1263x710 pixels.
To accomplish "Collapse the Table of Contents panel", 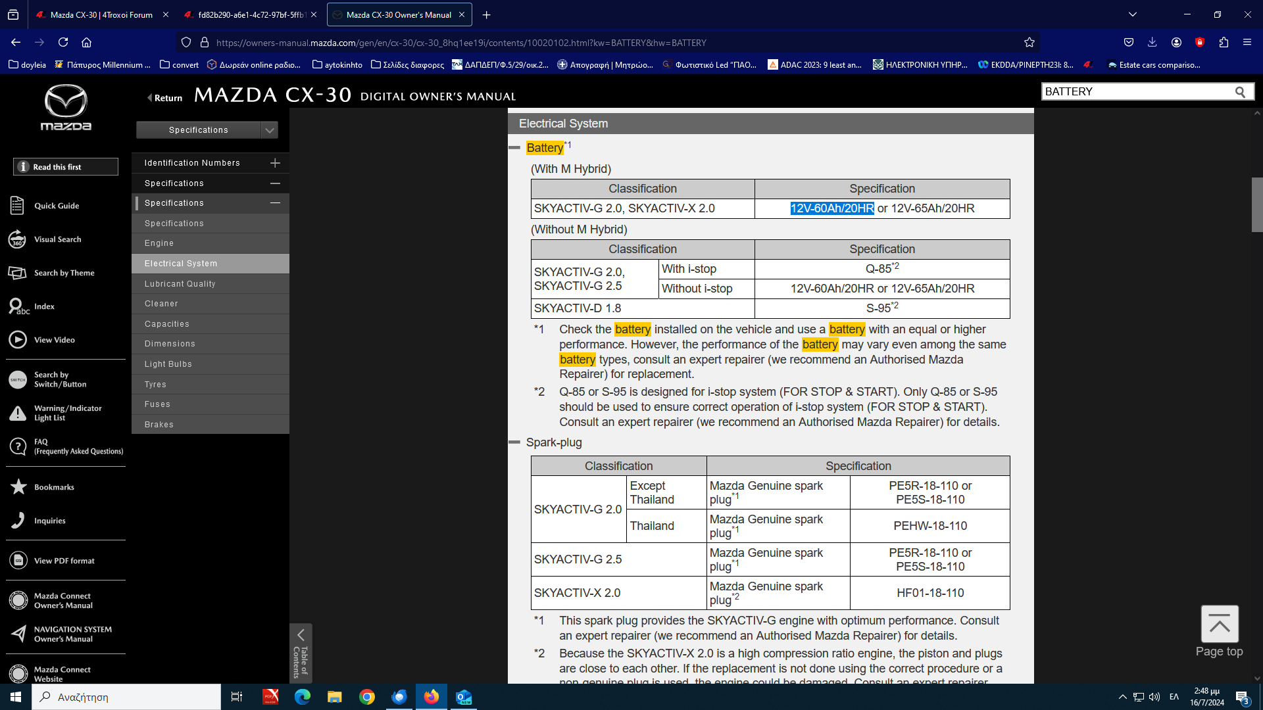I will tap(301, 653).
